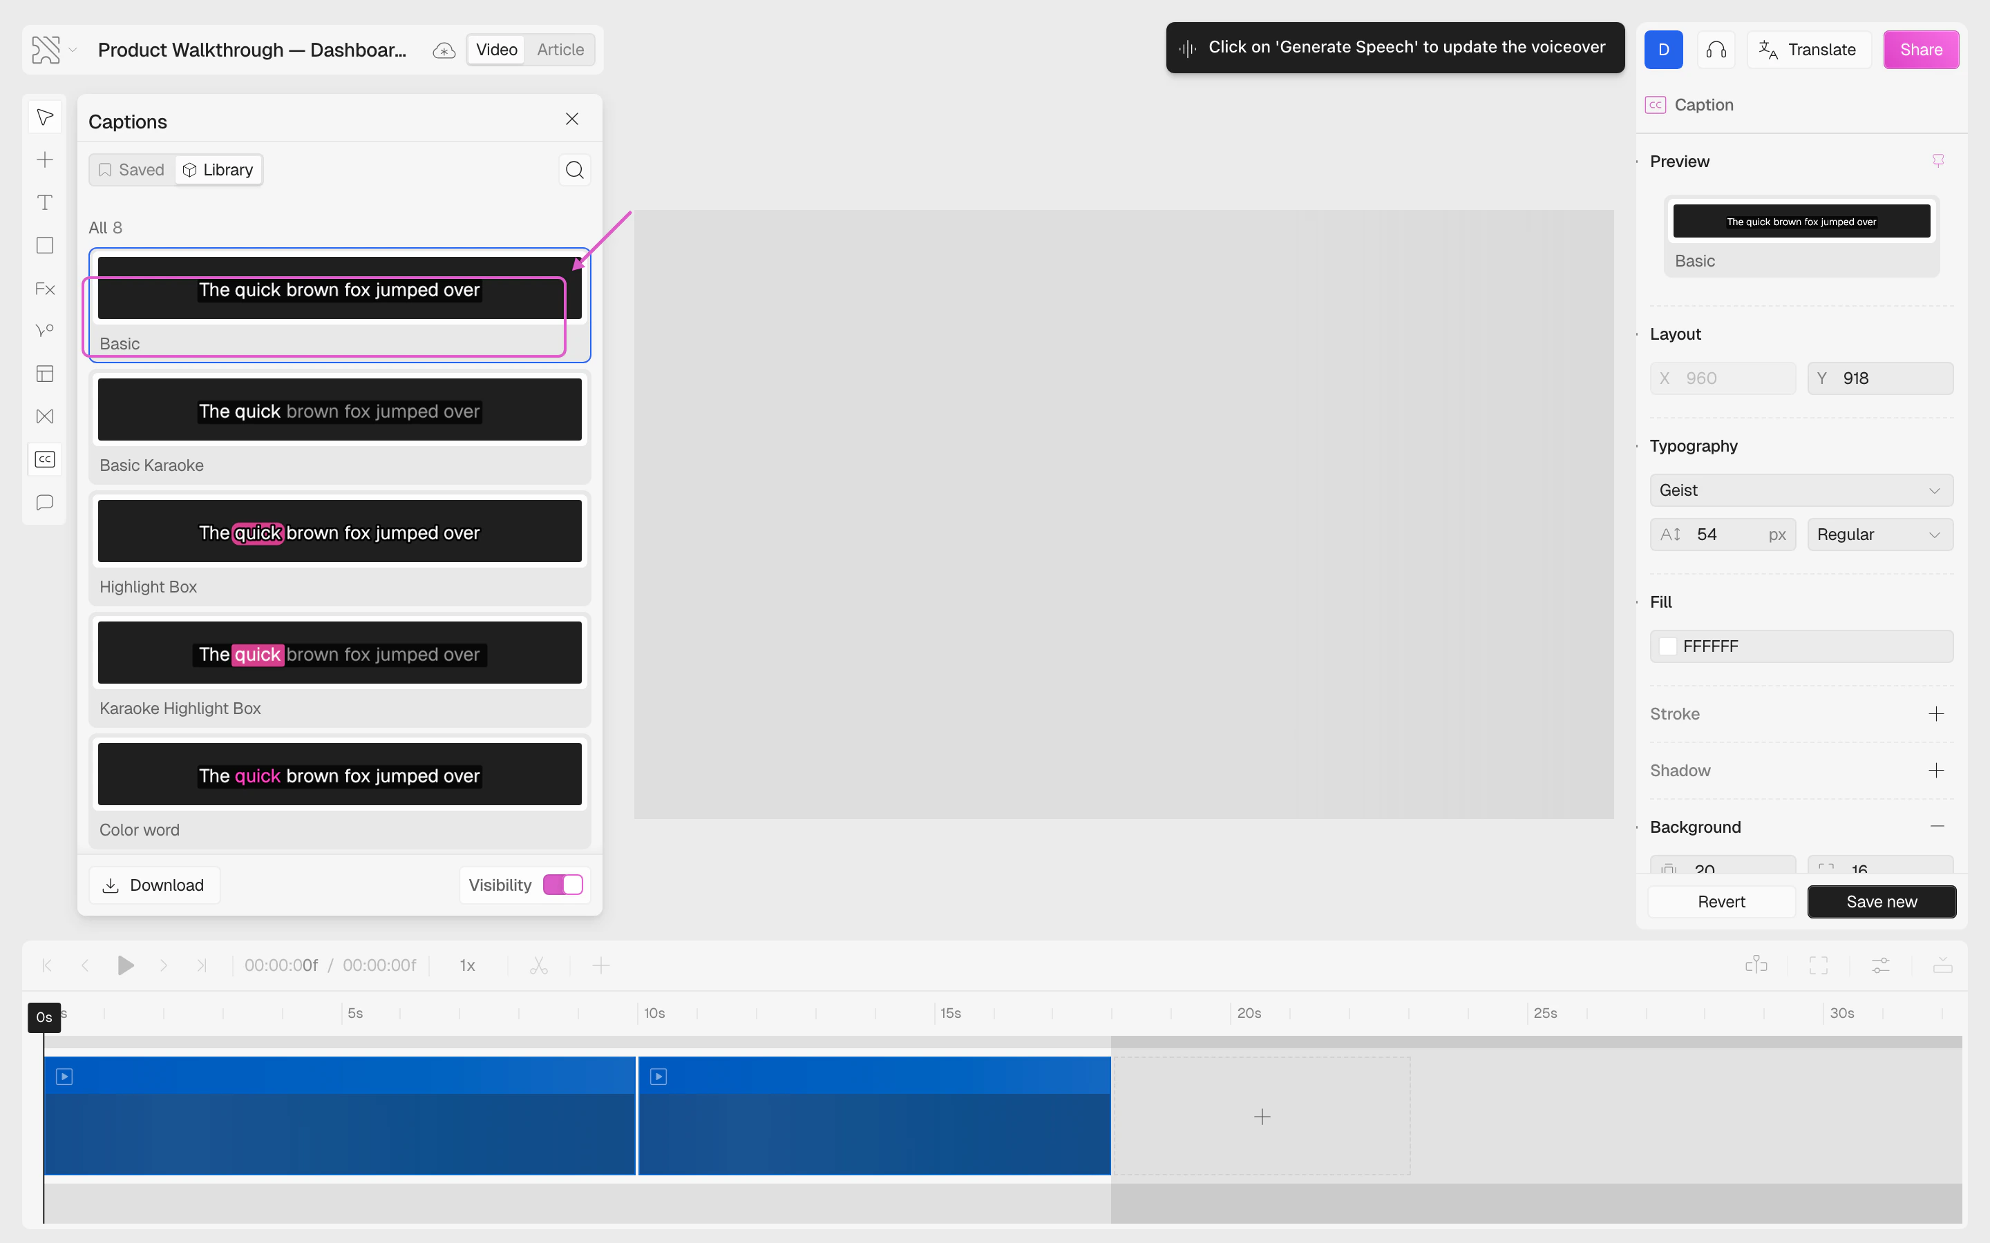This screenshot has height=1243, width=1990.
Task: Click the headphones icon in top bar
Action: [x=1716, y=50]
